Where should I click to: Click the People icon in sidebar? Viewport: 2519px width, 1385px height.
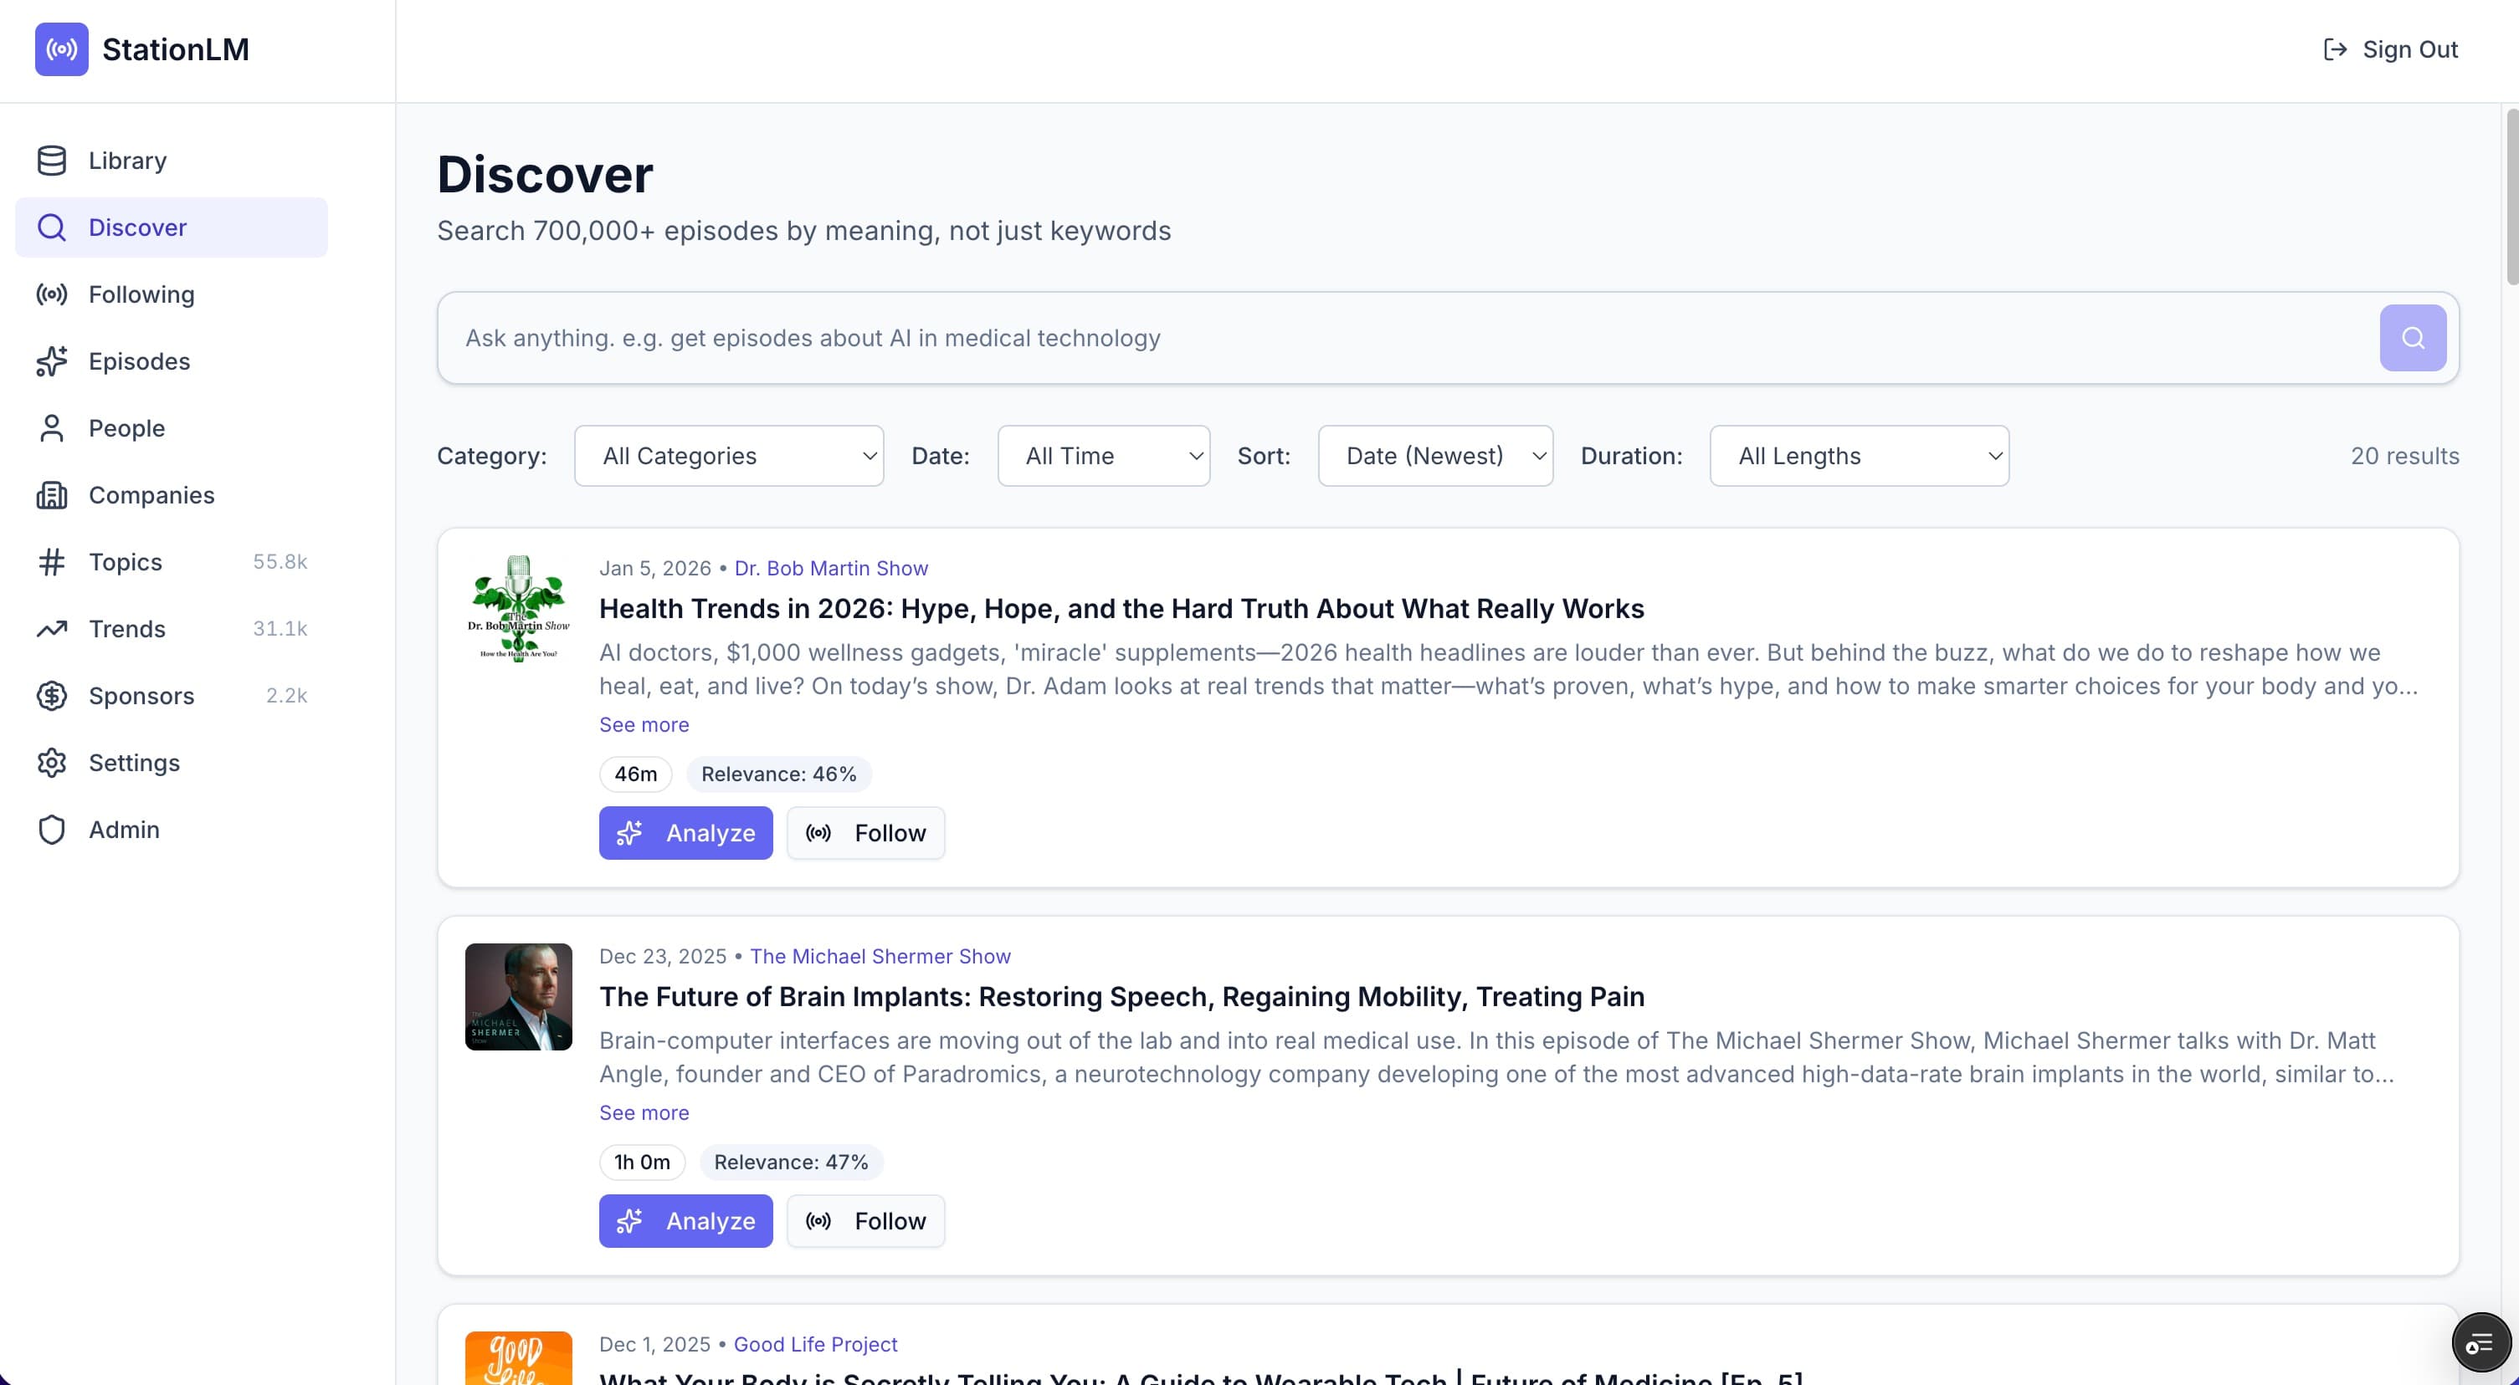tap(51, 428)
